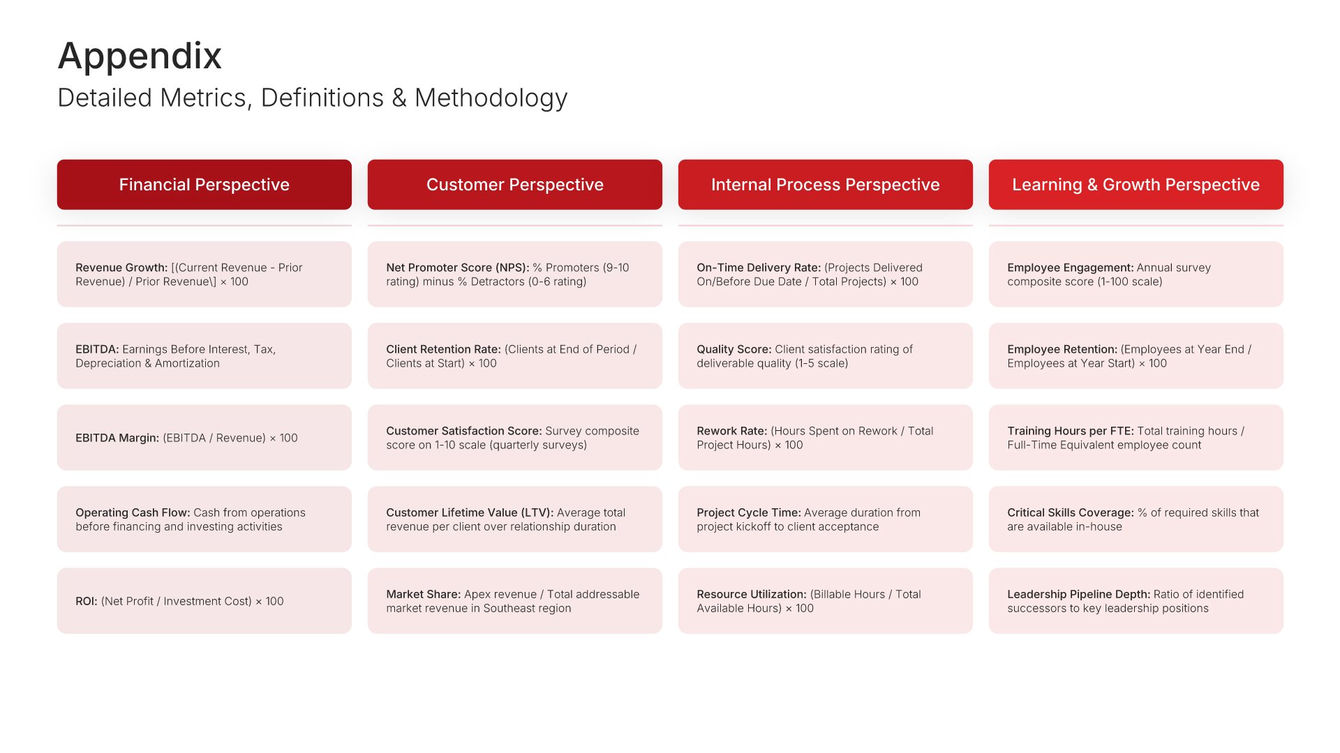The height and width of the screenshot is (753, 1340).
Task: Click the On-Time Delivery Rate card
Action: (825, 274)
